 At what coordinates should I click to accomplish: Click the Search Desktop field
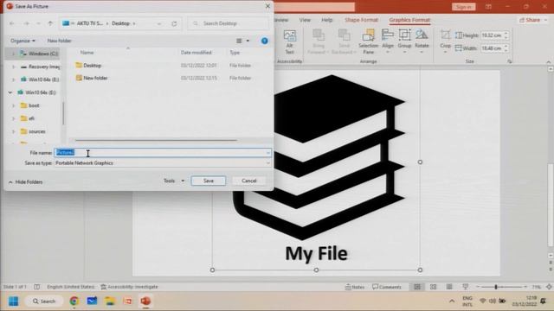(x=229, y=23)
